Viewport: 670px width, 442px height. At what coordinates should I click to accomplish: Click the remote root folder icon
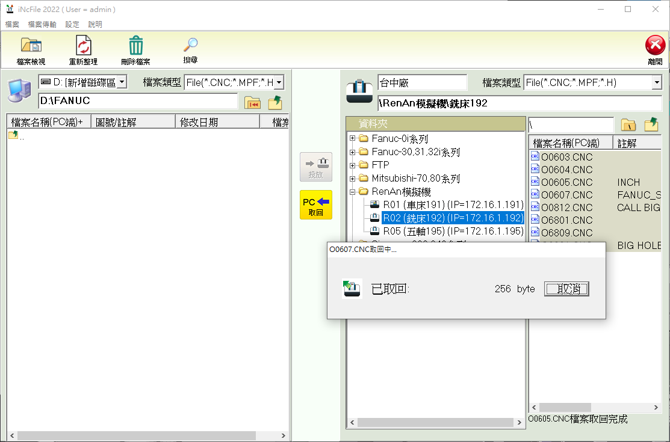pos(628,124)
